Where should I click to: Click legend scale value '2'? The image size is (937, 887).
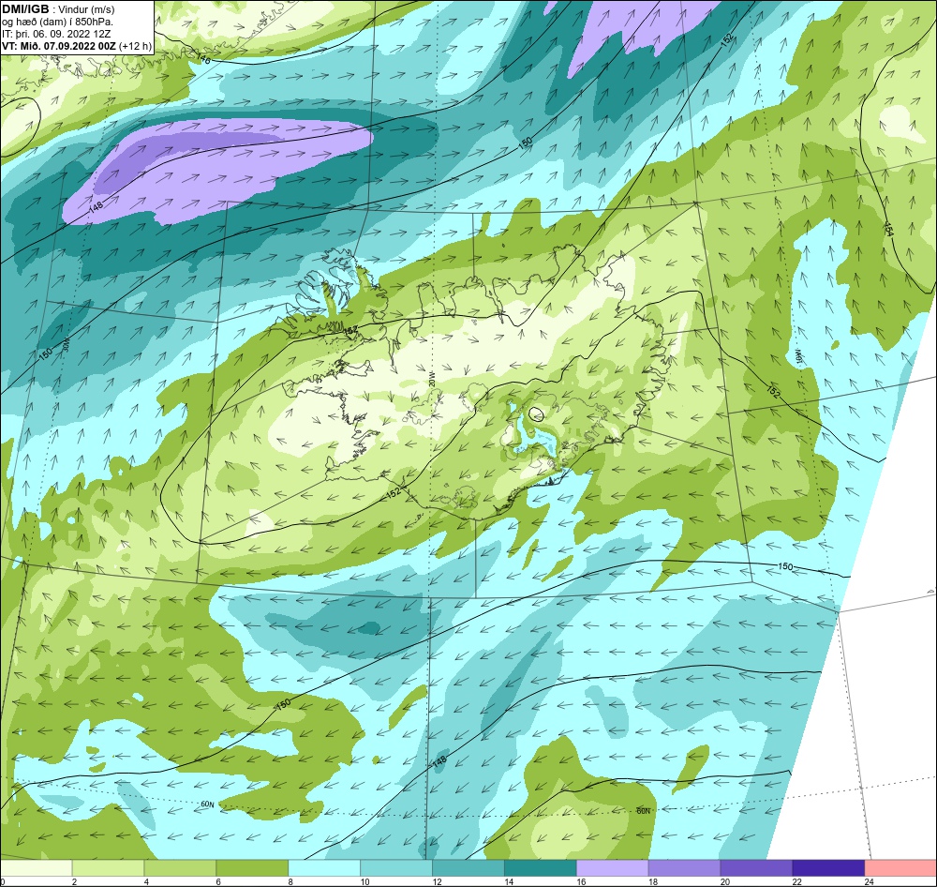tap(74, 881)
